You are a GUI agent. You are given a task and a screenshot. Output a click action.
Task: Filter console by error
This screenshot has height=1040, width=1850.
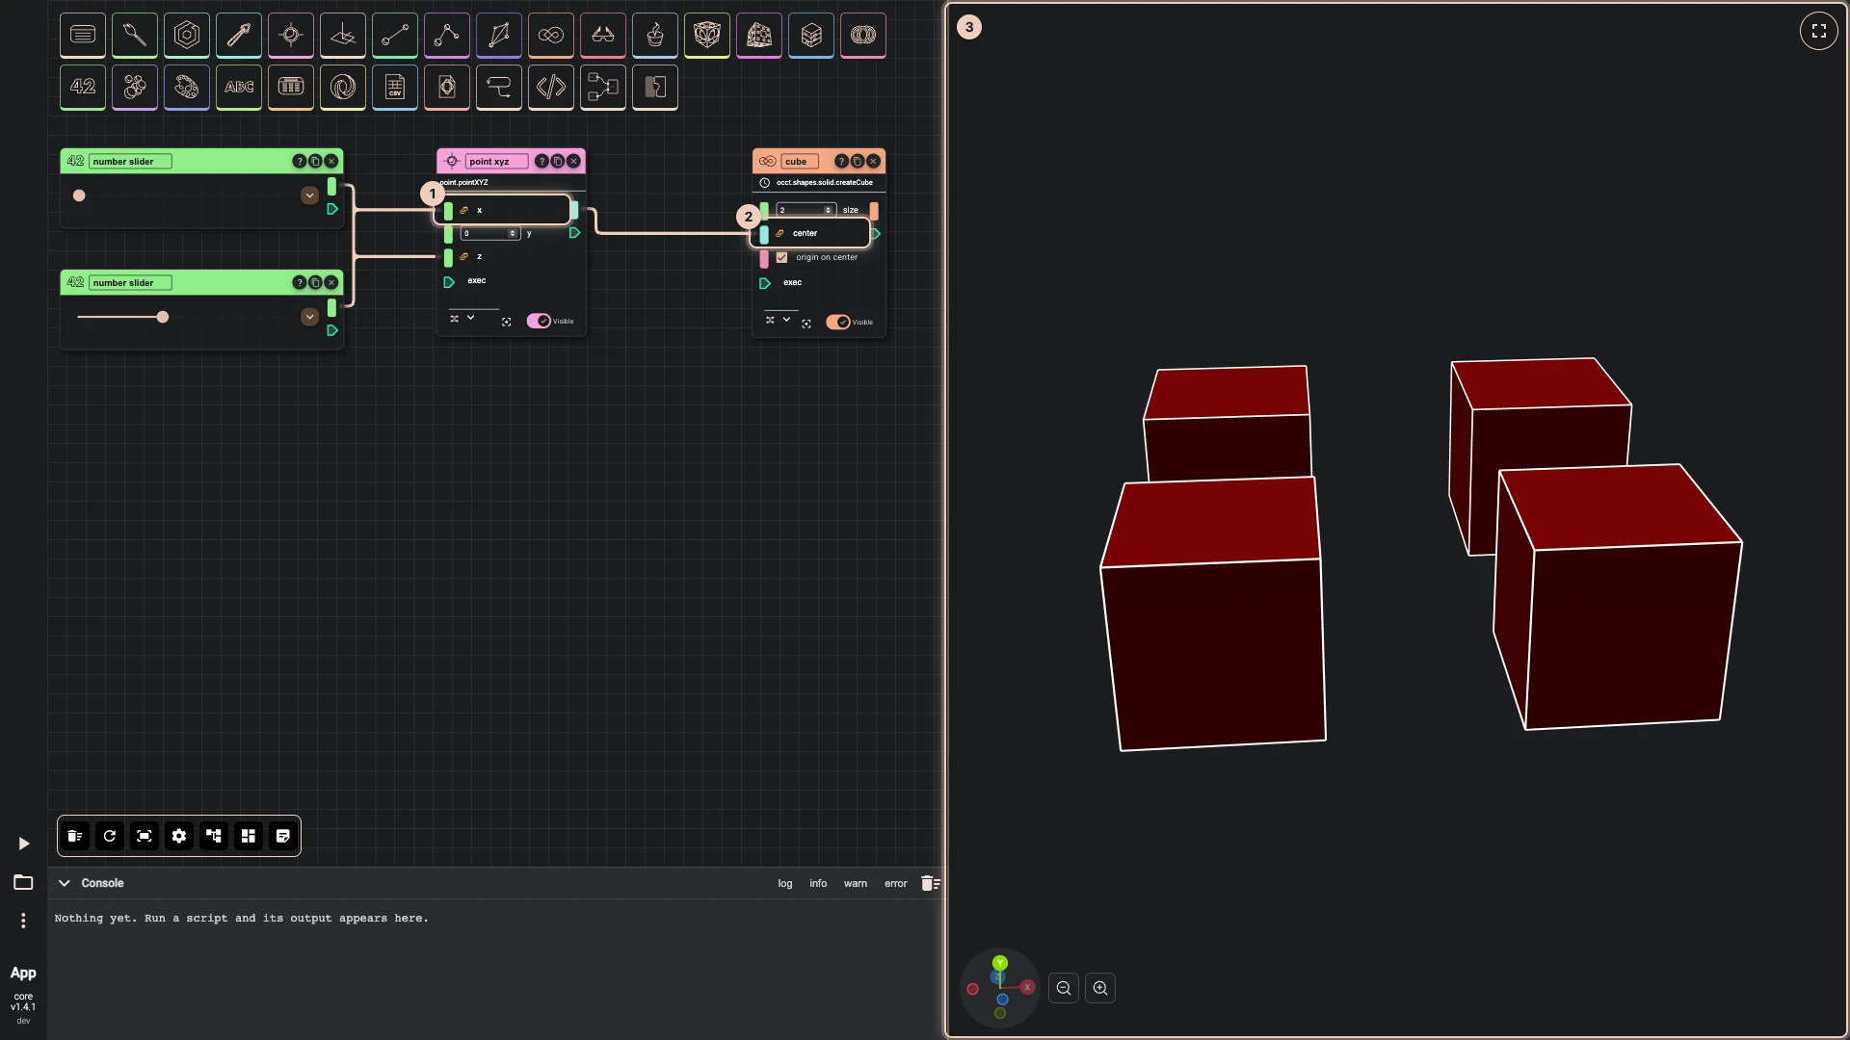pos(896,883)
